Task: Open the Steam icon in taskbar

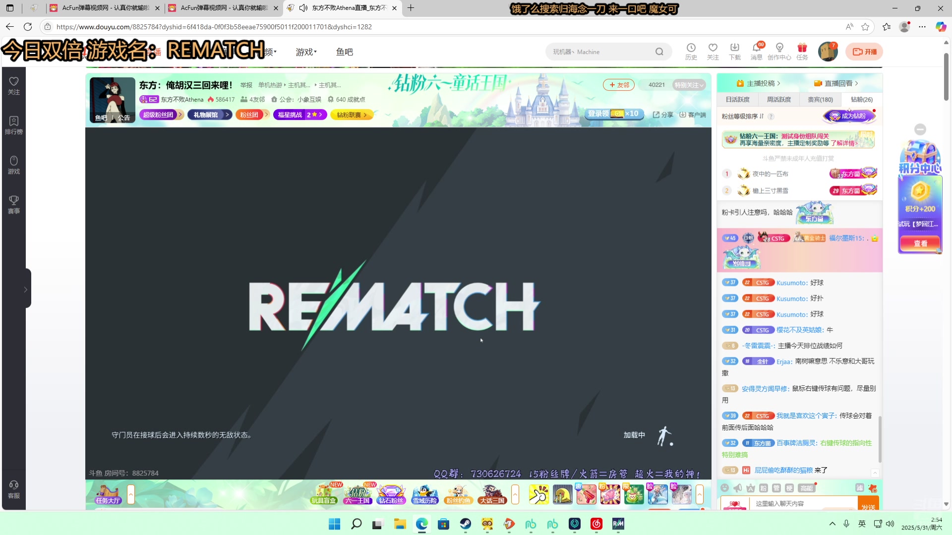Action: pyautogui.click(x=465, y=524)
